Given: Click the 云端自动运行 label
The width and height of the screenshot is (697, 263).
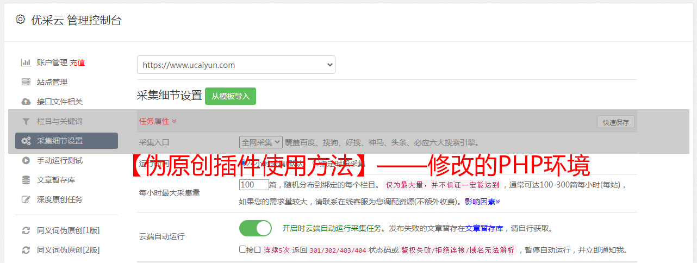Looking at the screenshot, I should tap(162, 236).
